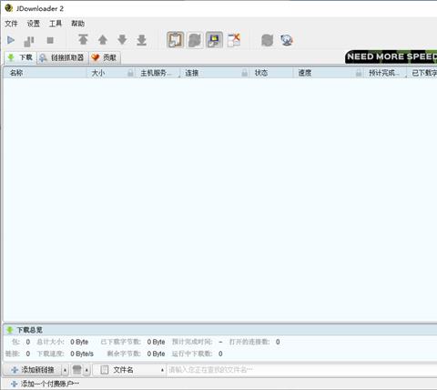
Task: Click the NEED MORE SPEED banner
Action: coord(391,56)
